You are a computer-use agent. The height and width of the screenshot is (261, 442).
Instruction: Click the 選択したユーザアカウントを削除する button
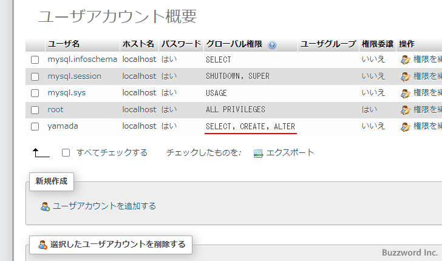click(118, 245)
